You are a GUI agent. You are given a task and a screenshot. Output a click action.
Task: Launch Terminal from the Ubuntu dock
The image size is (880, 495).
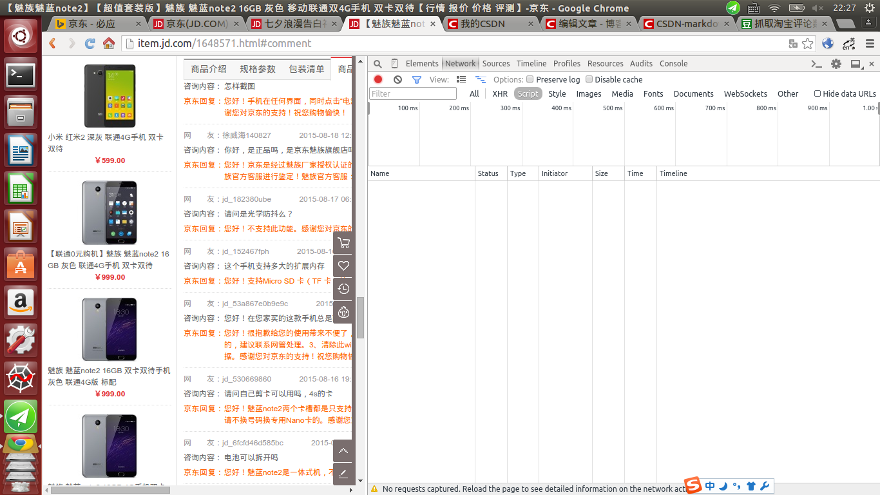[21, 75]
